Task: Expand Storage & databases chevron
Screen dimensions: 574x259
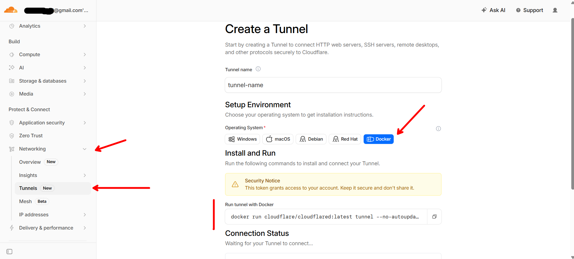Action: (85, 81)
